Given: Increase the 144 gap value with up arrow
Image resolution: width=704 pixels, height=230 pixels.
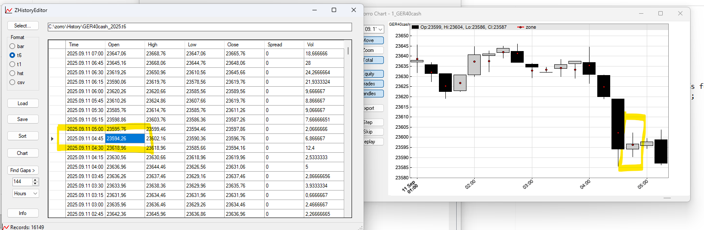Looking at the screenshot, I should 35,180.
